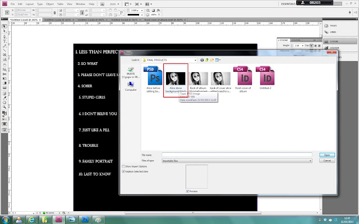The width and height of the screenshot is (359, 224).
Task: Select the stroke style black line swatch
Action: 135,15
